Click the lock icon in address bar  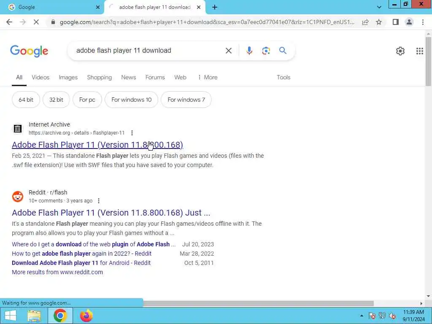pyautogui.click(x=53, y=22)
